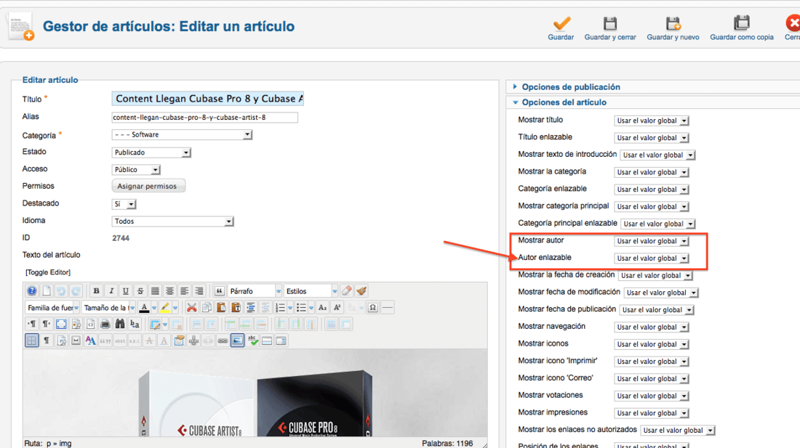The width and height of the screenshot is (800, 448).
Task: Click the Guardar checkmark icon
Action: [x=561, y=23]
